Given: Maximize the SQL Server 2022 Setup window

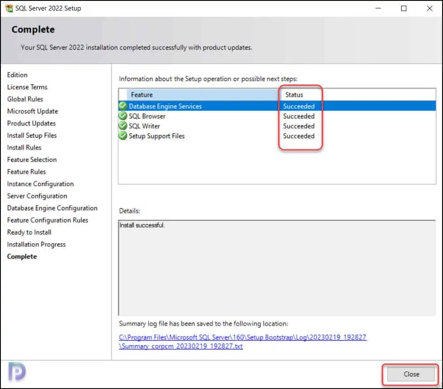Looking at the screenshot, I should 404,8.
